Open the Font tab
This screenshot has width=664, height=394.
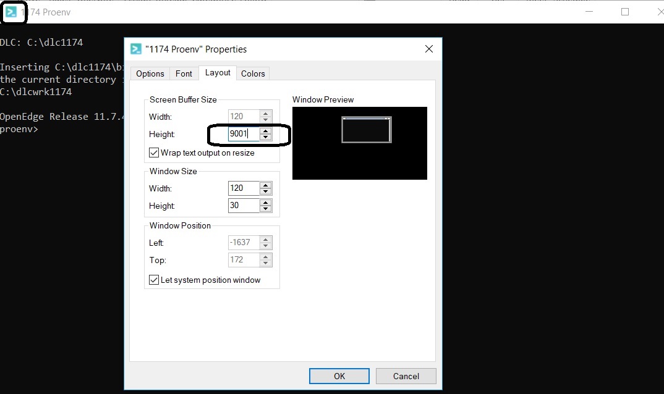[184, 73]
